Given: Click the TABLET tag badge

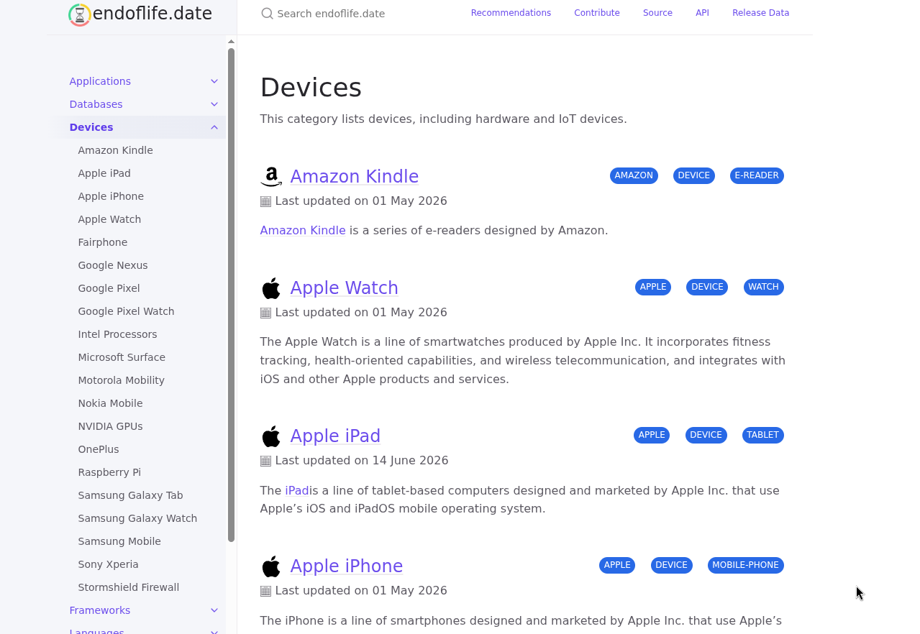Looking at the screenshot, I should (762, 435).
